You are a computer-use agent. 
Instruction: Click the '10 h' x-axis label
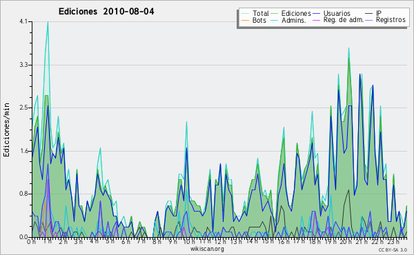tap(189, 241)
